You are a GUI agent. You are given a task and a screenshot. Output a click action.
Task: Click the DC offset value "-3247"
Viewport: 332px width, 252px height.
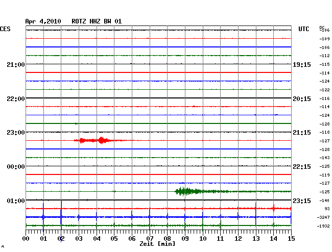coord(323,217)
